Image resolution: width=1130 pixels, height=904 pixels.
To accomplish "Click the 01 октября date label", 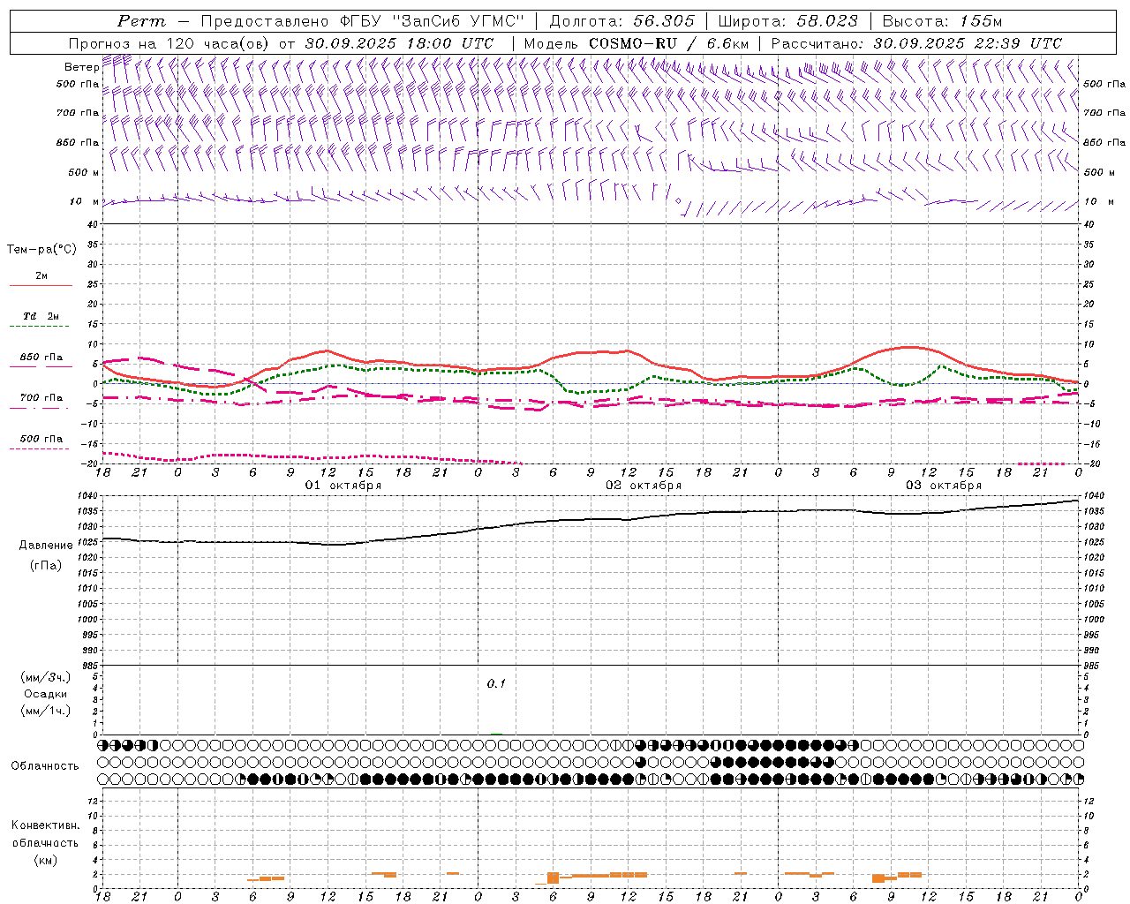I will pyautogui.click(x=343, y=486).
